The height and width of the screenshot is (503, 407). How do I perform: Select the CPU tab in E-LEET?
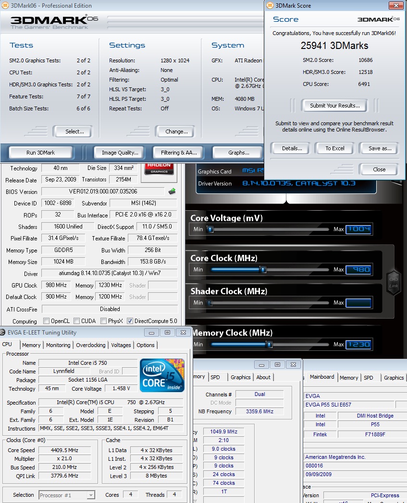point(7,344)
